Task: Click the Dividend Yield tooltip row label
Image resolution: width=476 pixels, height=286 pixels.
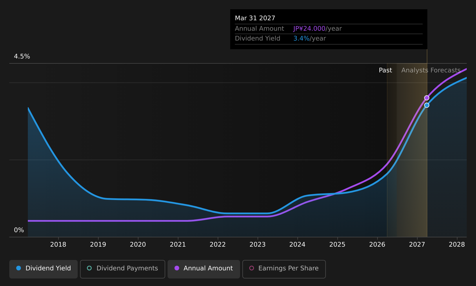Action: (257, 38)
